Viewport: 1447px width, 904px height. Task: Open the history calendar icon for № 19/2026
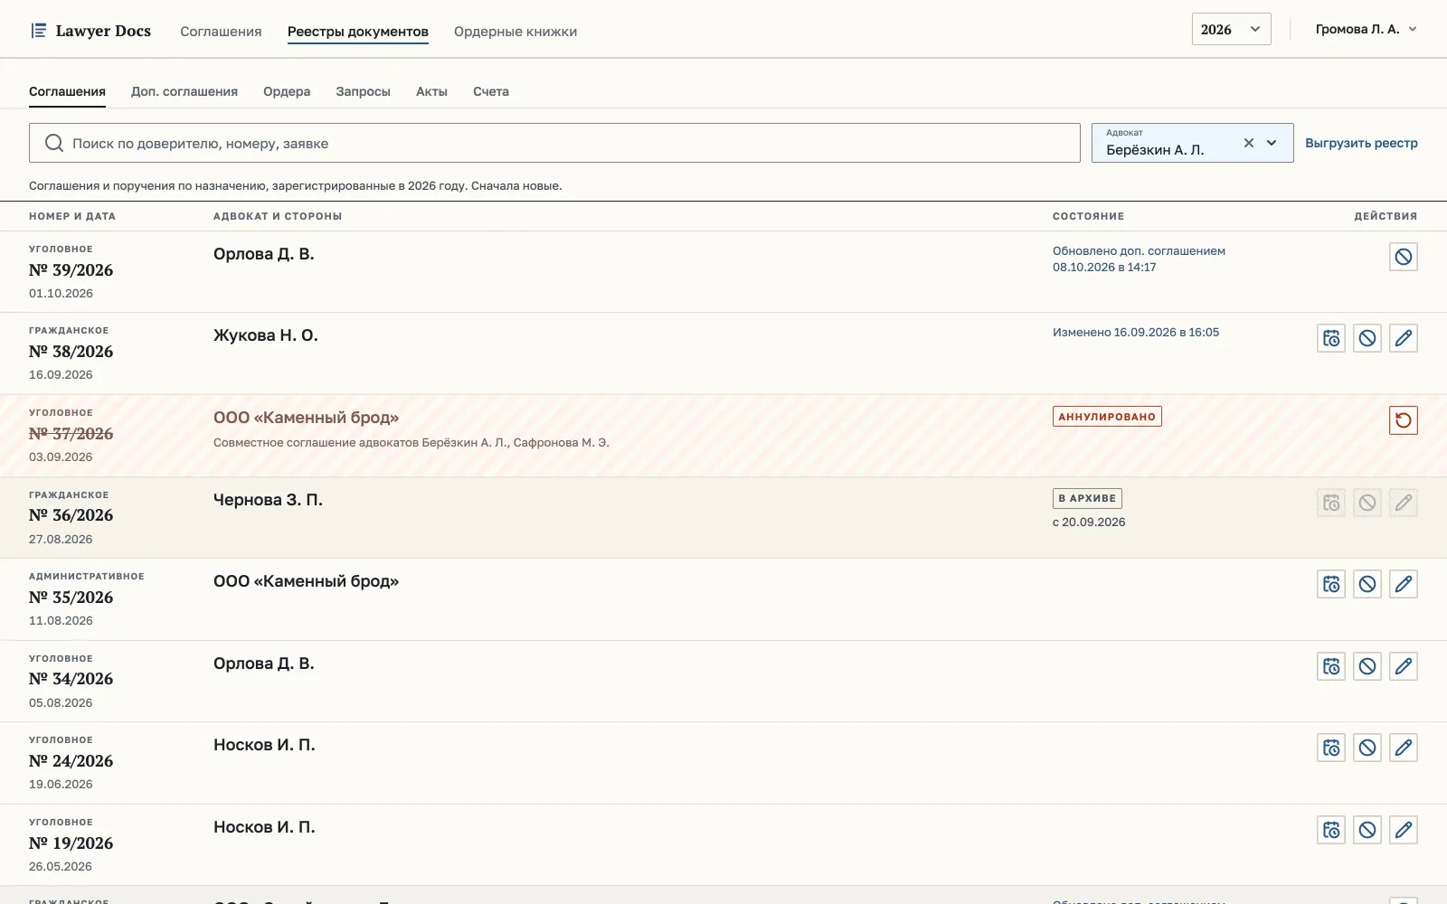1331,830
